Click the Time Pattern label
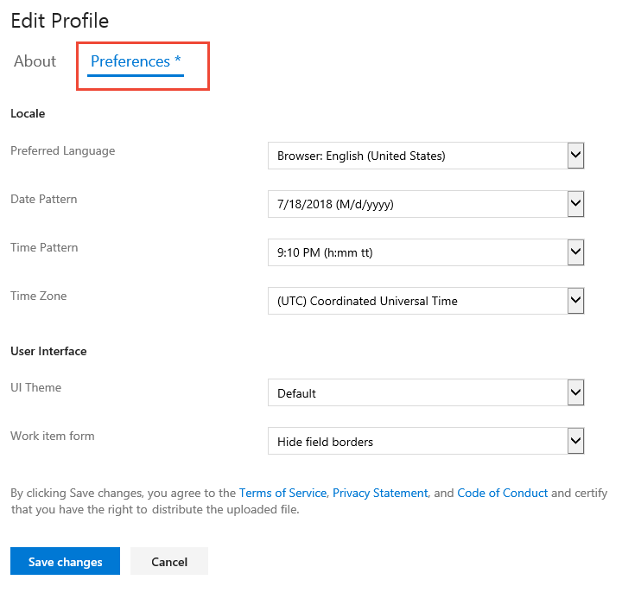The height and width of the screenshot is (599, 622). (44, 248)
